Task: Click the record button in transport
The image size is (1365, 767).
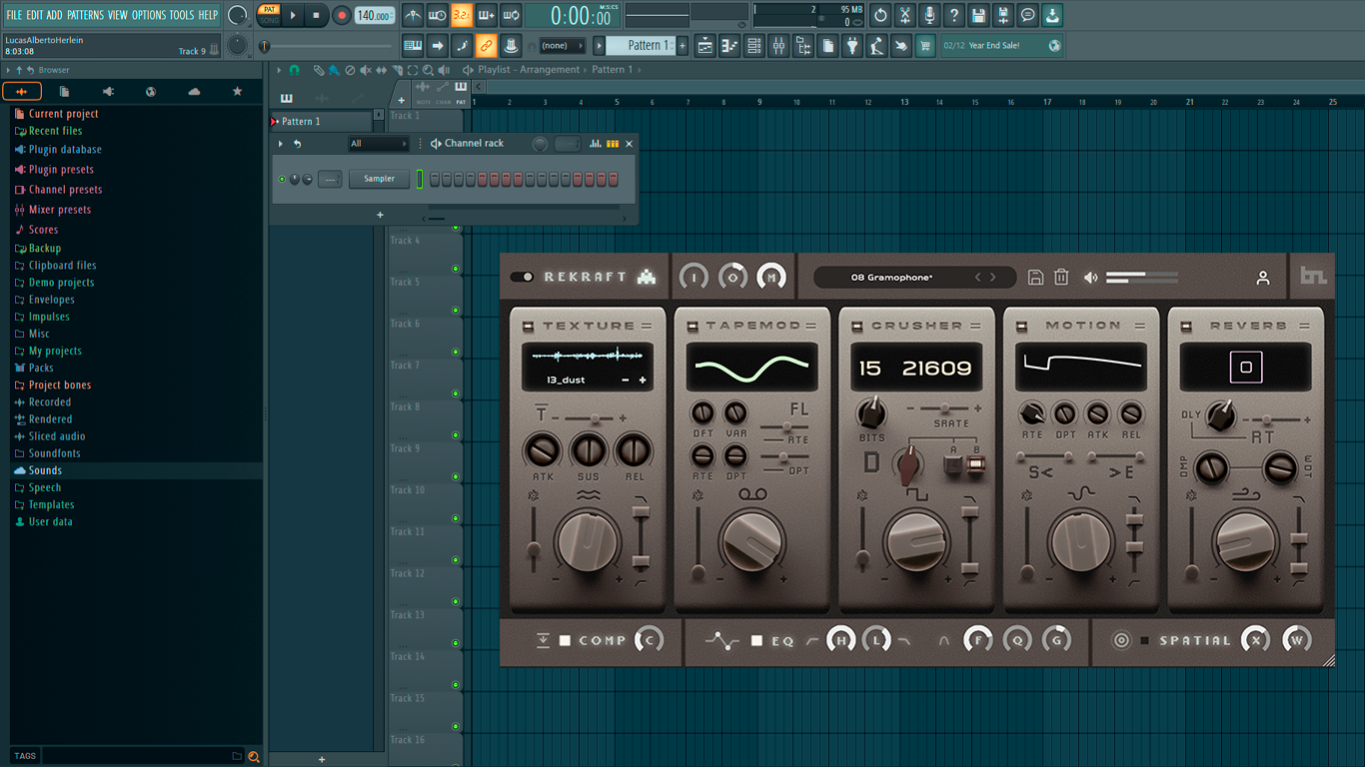Action: [342, 15]
